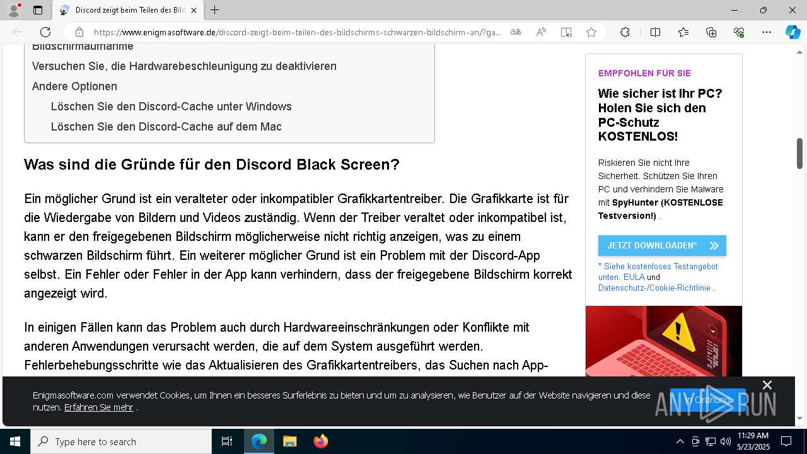Toggle Split screen view

(x=655, y=32)
